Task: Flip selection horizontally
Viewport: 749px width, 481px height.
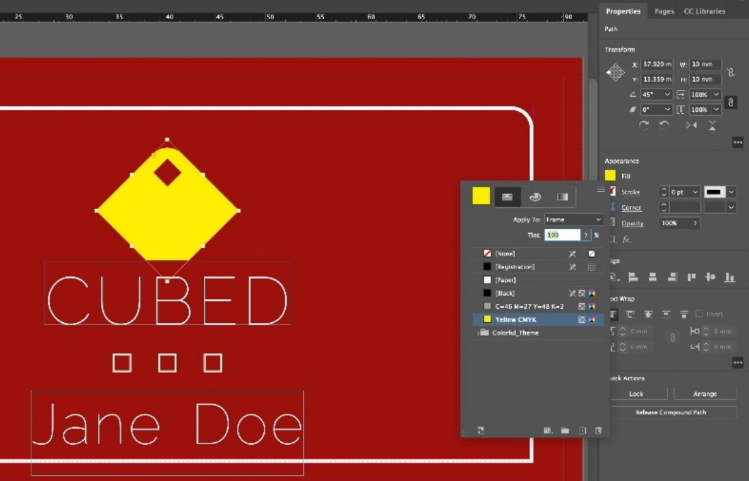Action: pos(691,125)
